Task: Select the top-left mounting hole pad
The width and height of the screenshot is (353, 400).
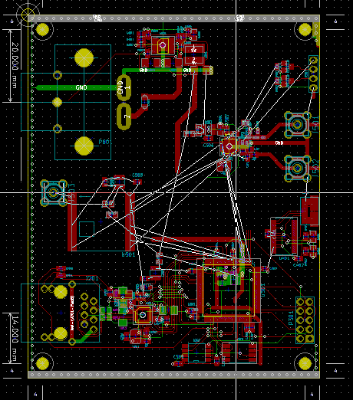Action: pos(42,29)
